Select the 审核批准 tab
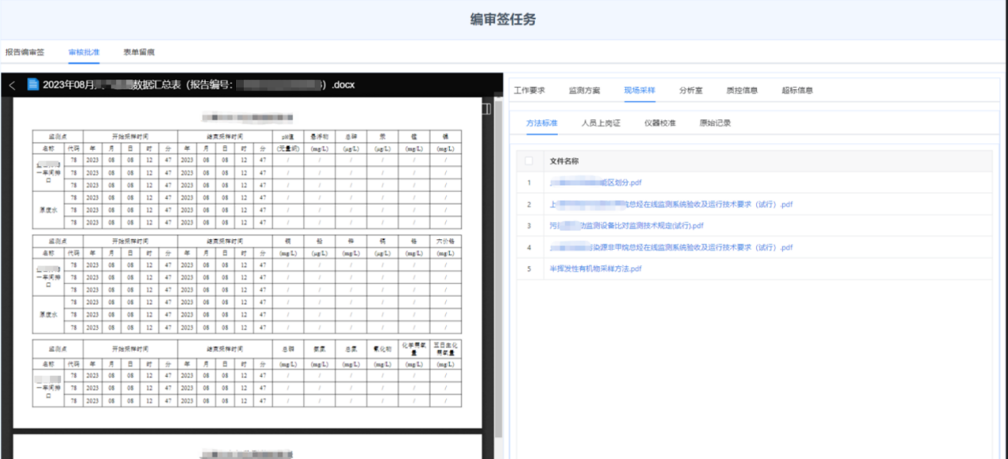The width and height of the screenshot is (1008, 459). click(x=83, y=52)
